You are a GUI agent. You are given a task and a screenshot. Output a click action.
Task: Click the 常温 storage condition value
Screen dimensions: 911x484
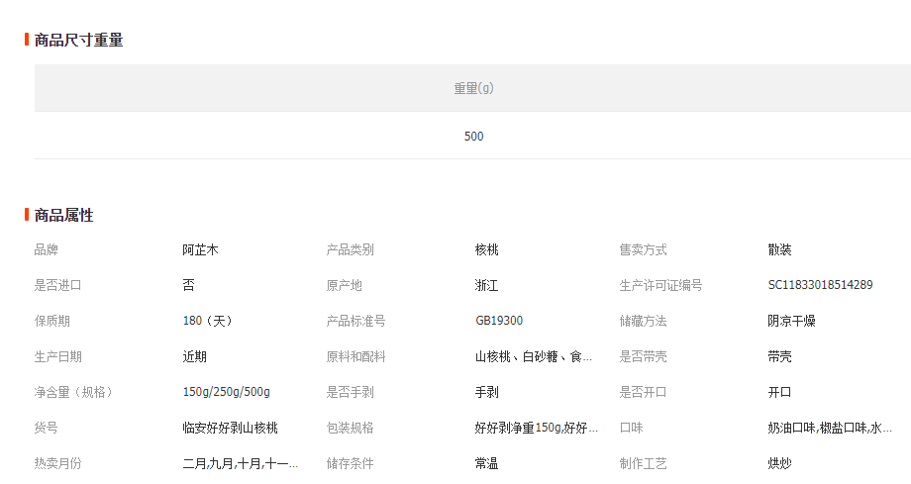pos(486,463)
